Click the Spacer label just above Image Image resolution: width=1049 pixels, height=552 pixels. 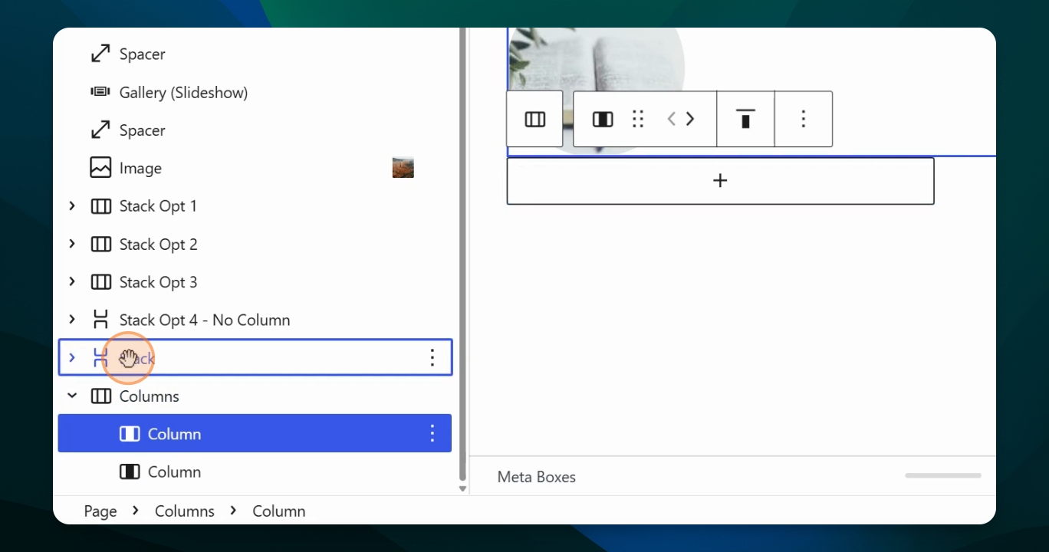click(x=142, y=130)
